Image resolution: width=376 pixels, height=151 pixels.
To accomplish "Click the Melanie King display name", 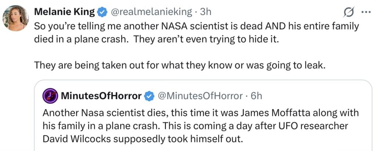I will (64, 12).
